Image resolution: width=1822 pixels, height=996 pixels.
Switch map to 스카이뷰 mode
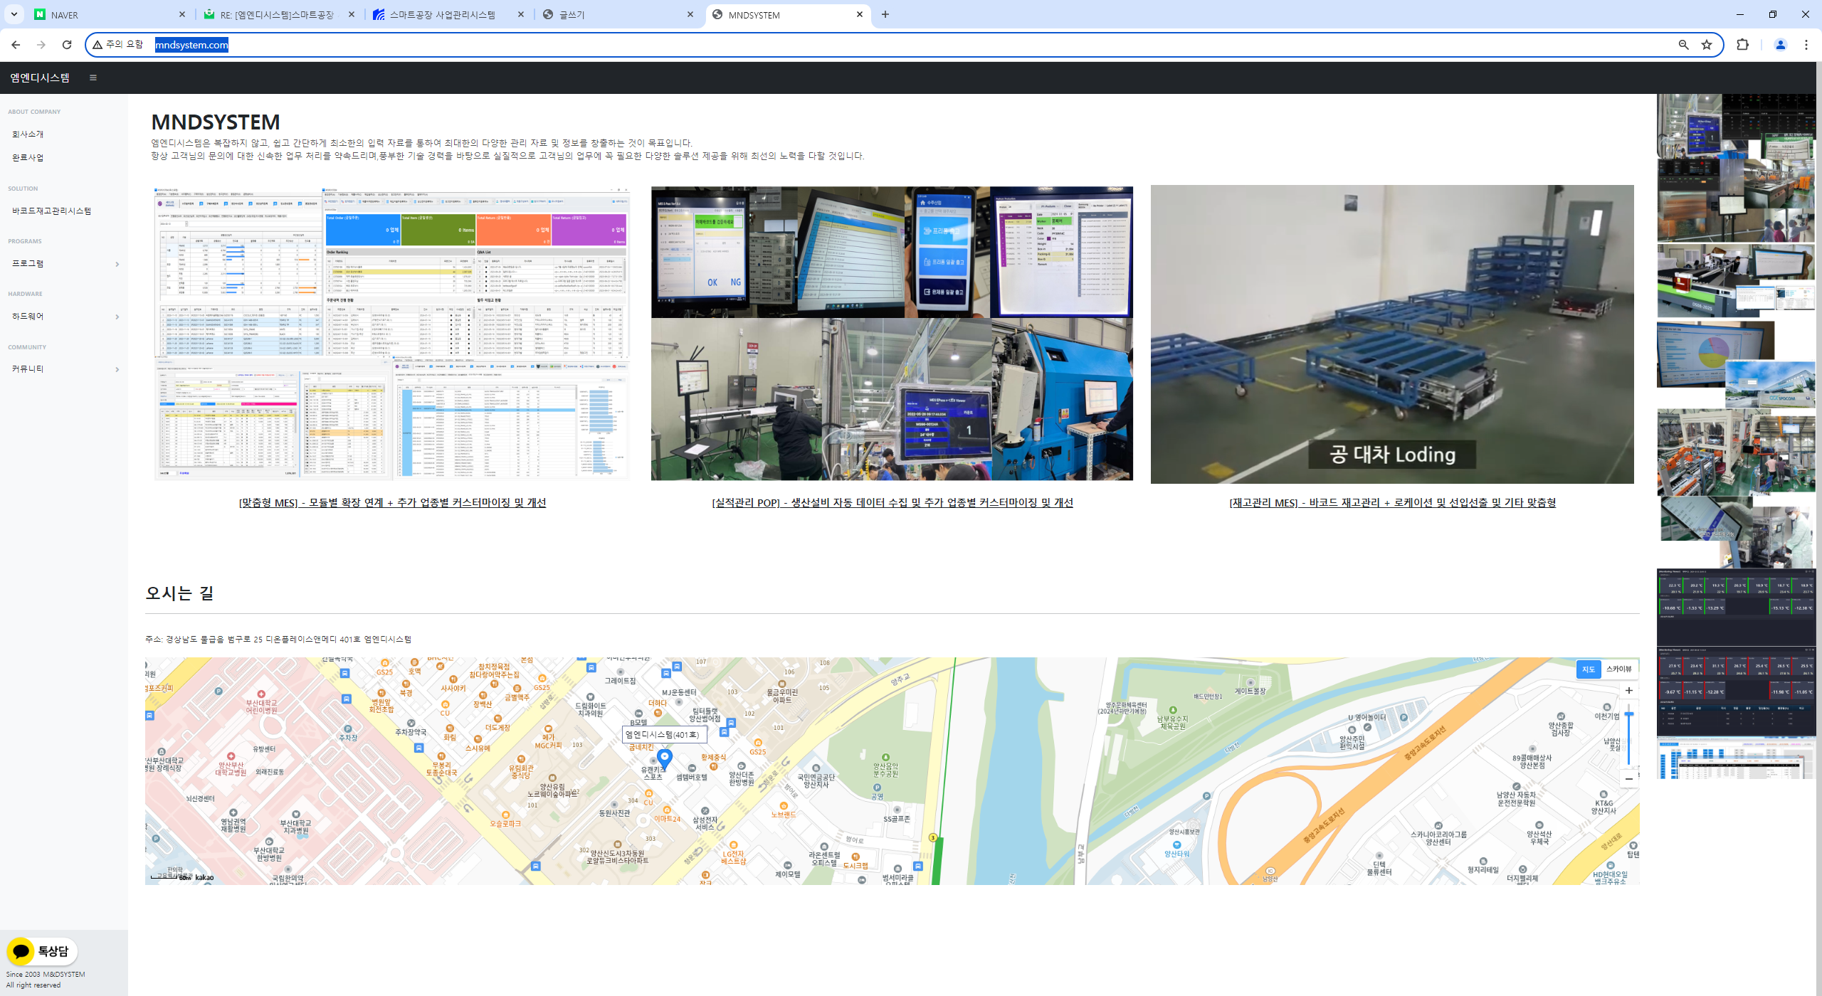[x=1618, y=669]
